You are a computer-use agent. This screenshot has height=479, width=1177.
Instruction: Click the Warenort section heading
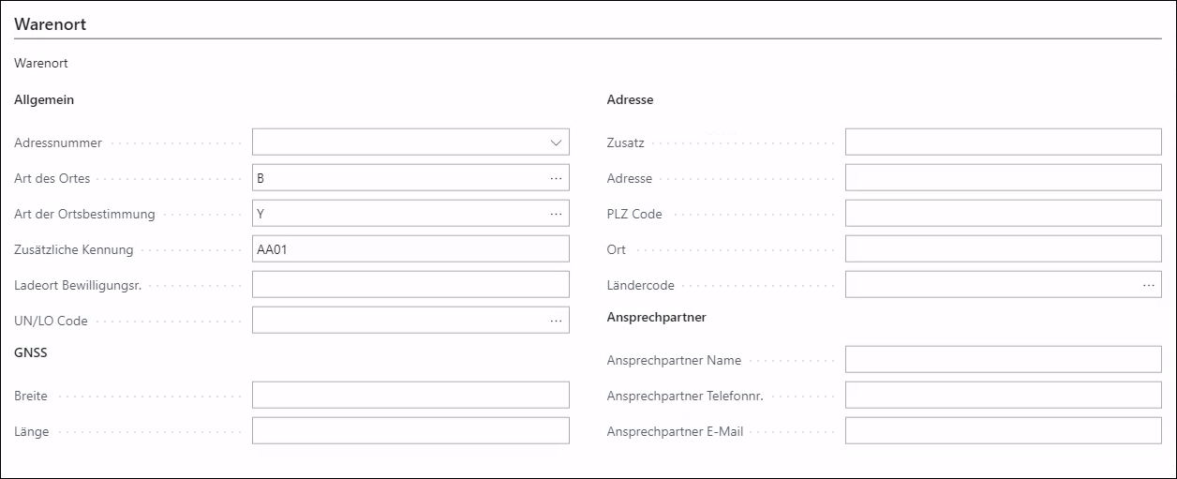click(50, 25)
